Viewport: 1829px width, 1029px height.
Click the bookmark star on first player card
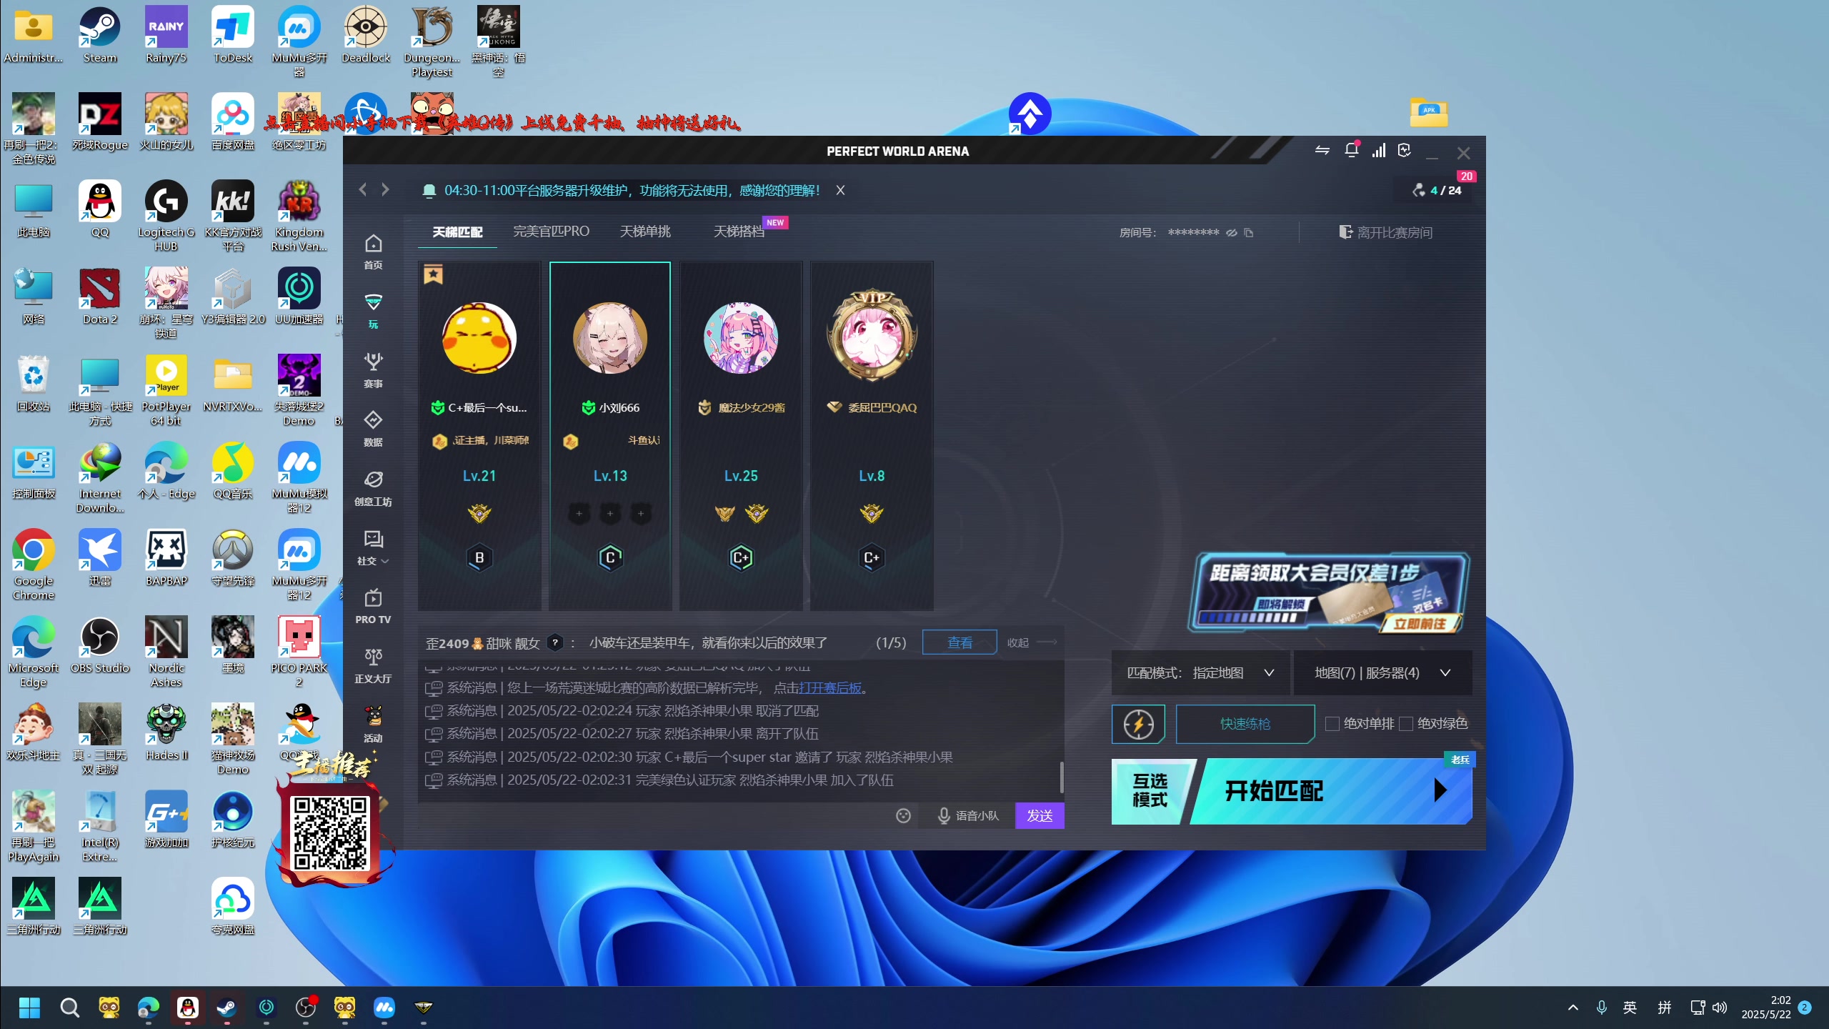pos(433,274)
